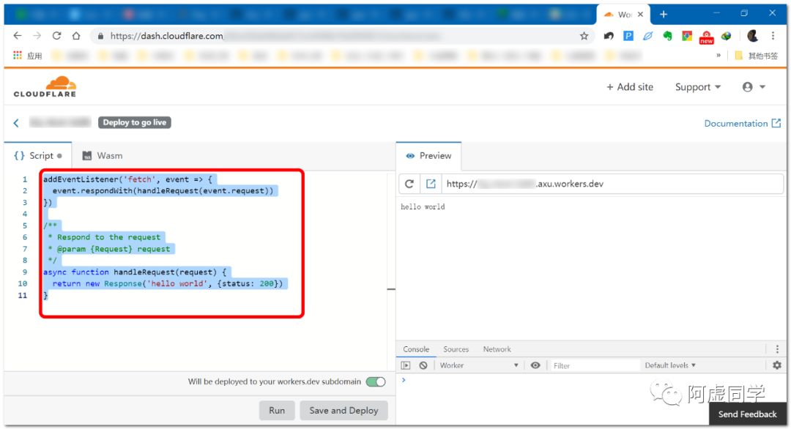
Task: Open the Documentation link
Action: pyautogui.click(x=742, y=124)
